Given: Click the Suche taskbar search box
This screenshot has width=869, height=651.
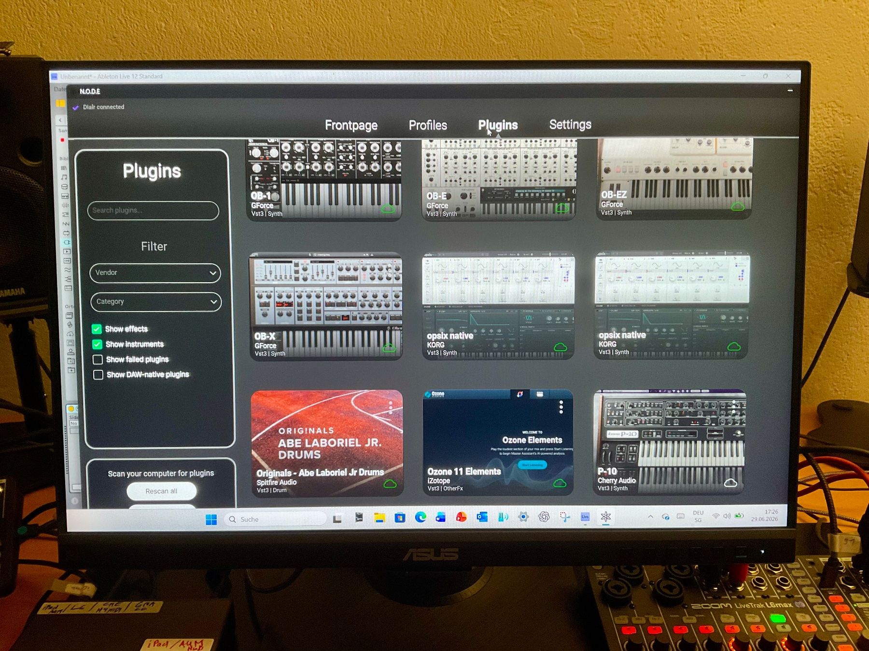Looking at the screenshot, I should click(x=275, y=519).
